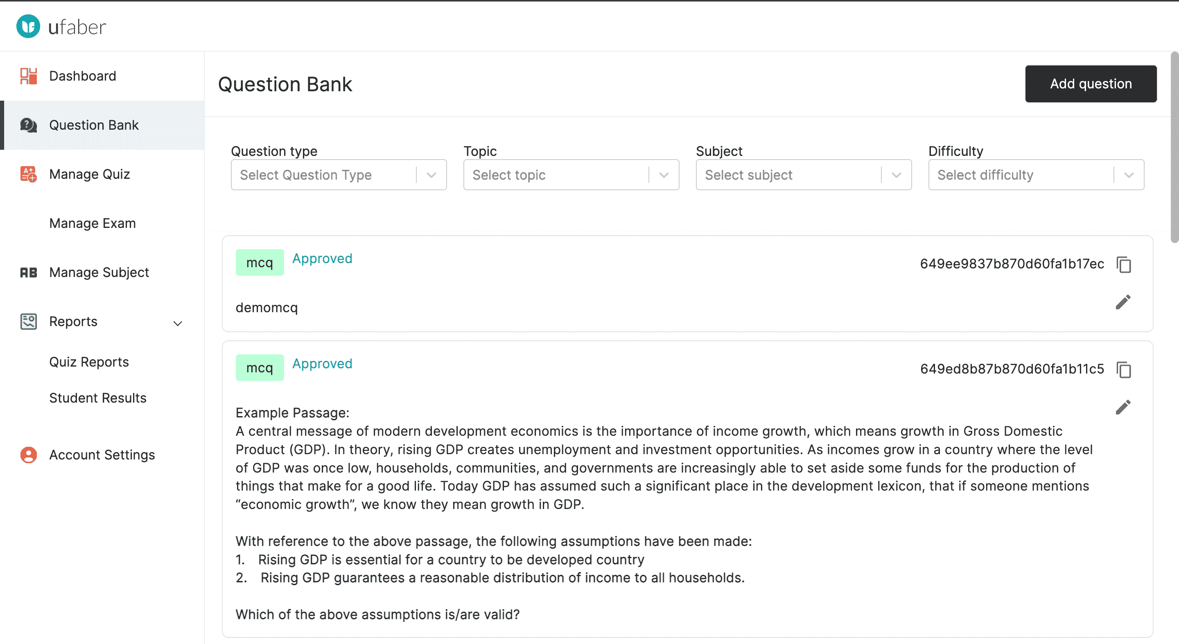Click the Account Settings sidebar icon

tap(29, 455)
